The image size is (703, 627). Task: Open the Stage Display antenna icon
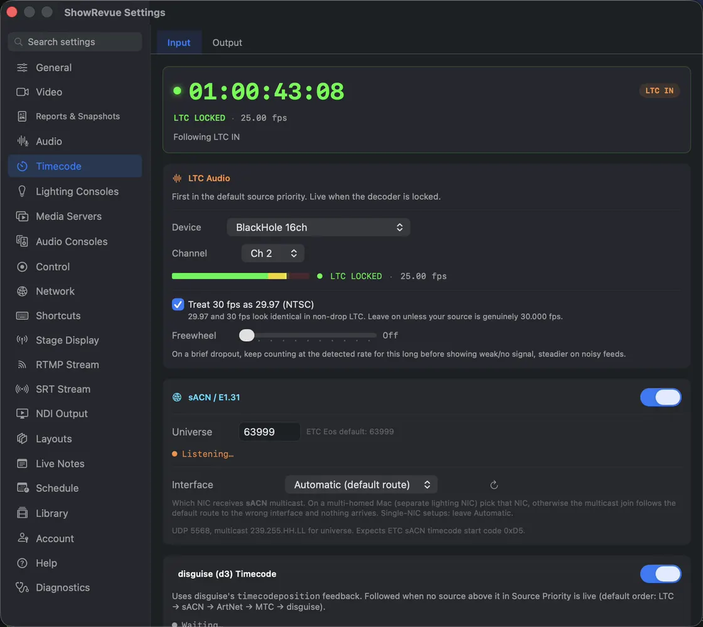[x=22, y=341]
